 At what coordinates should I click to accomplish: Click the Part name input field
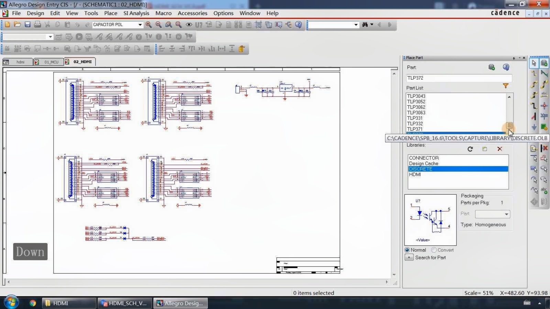(x=459, y=78)
